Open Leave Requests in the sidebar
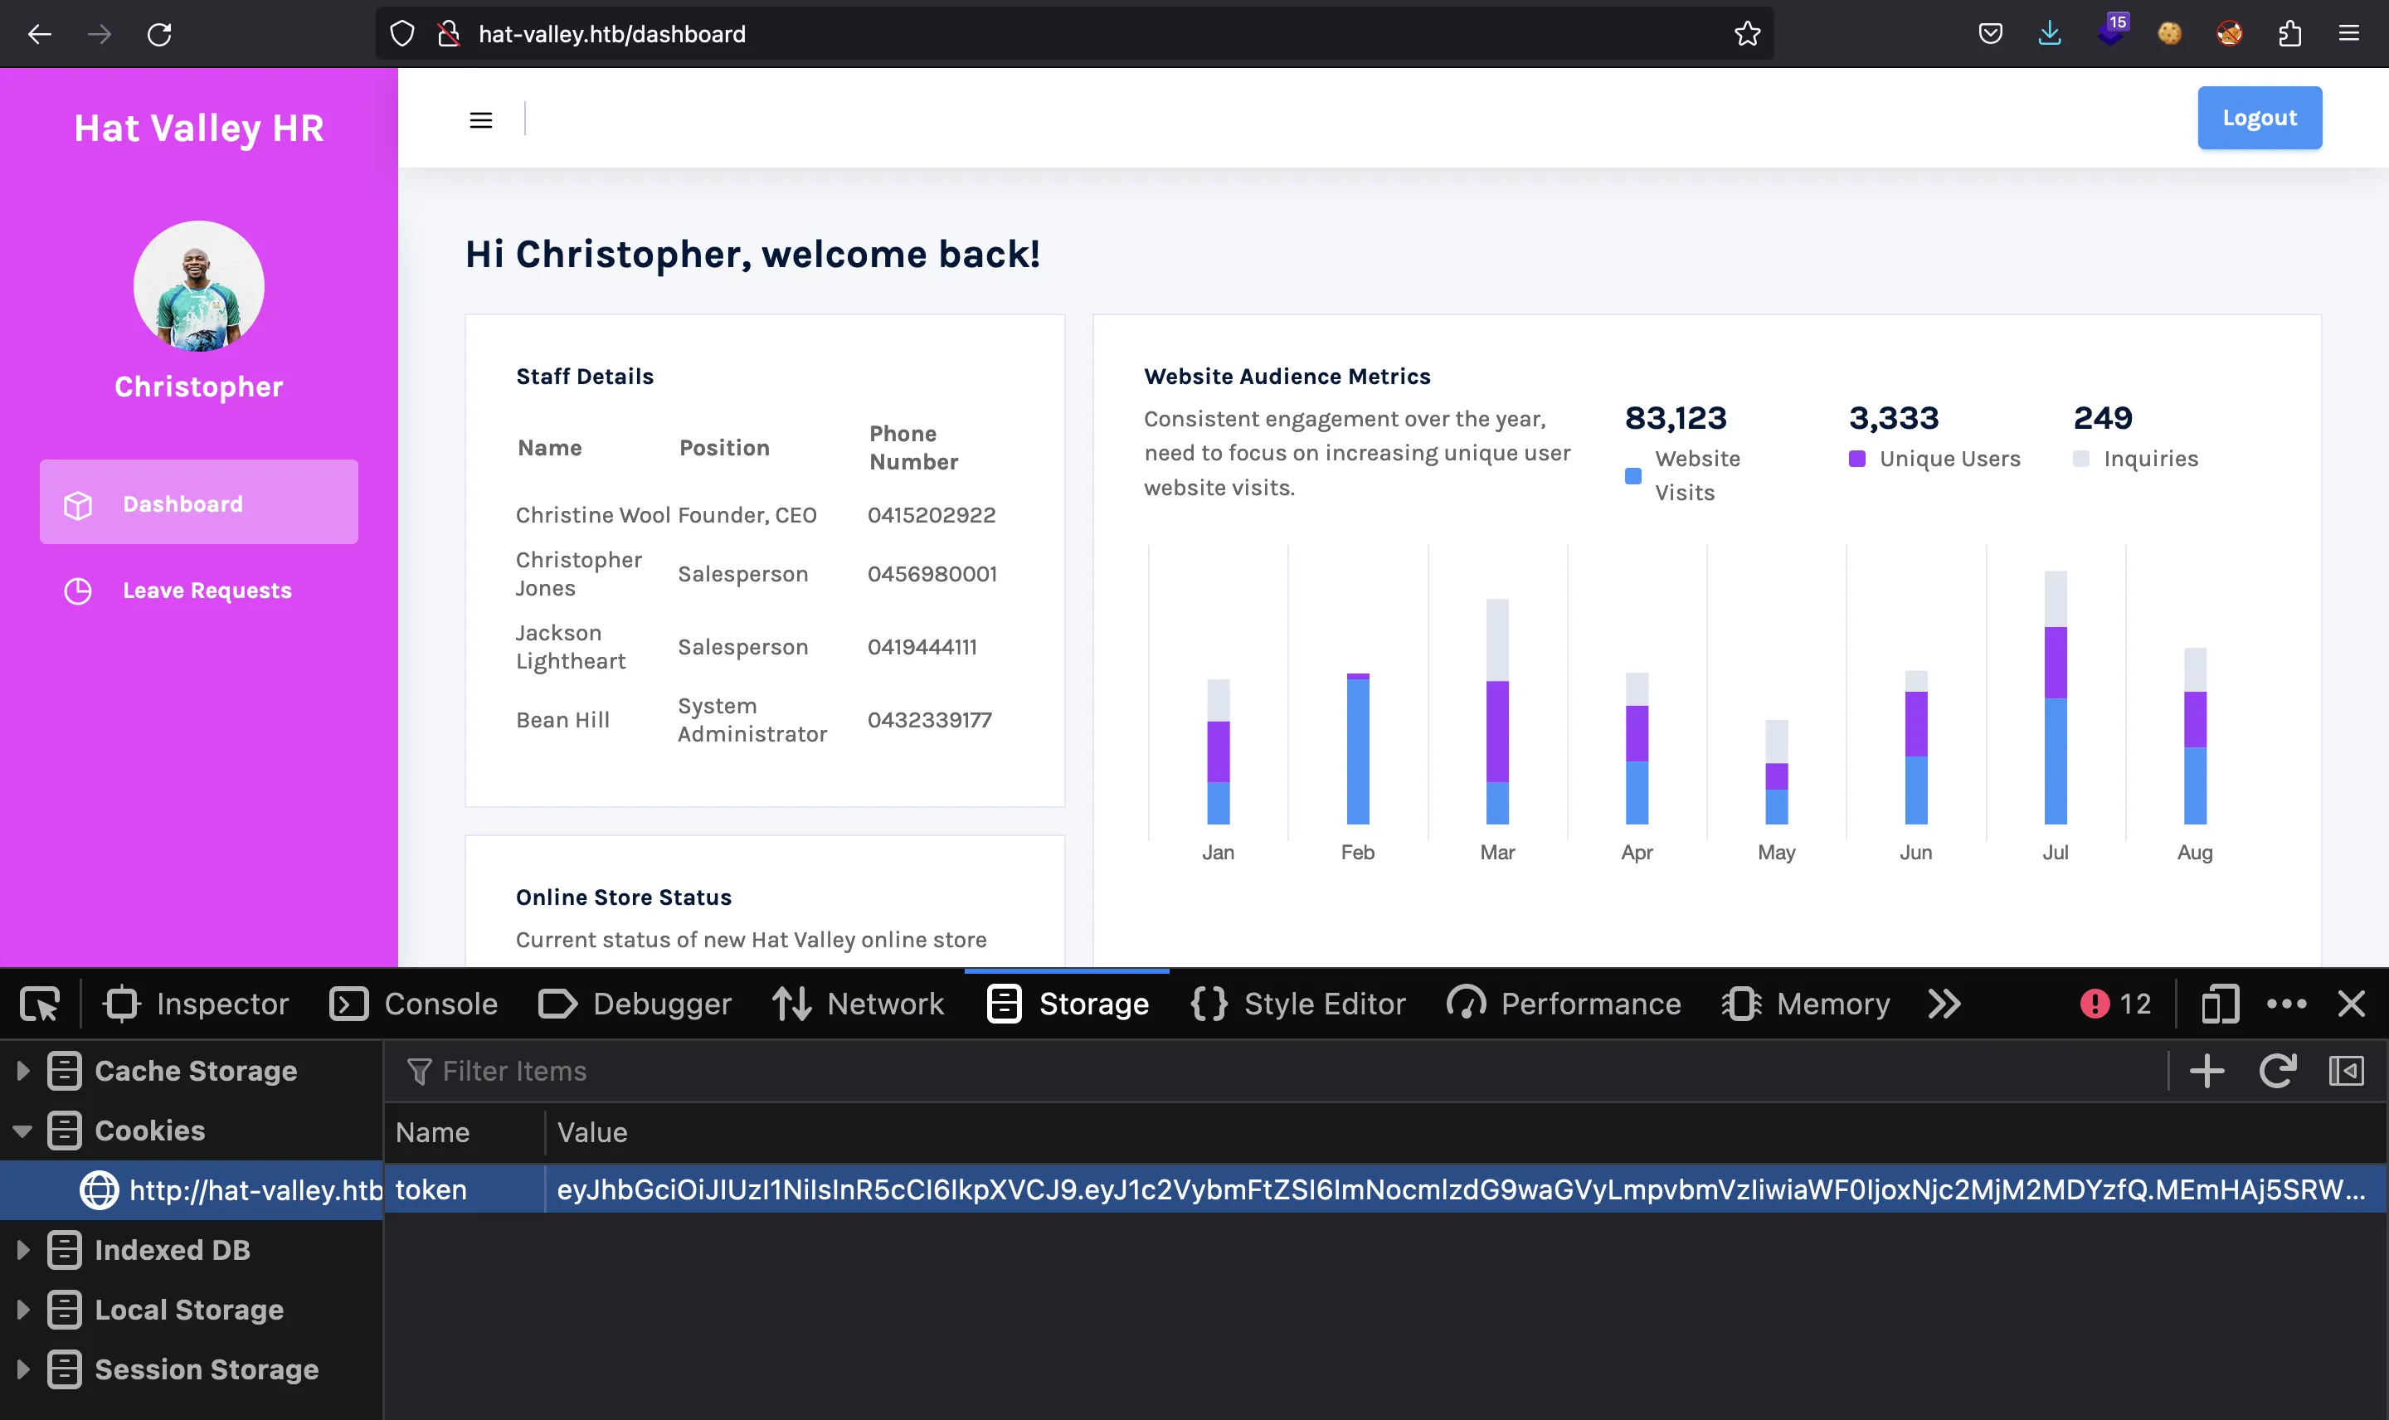This screenshot has height=1420, width=2389. pyautogui.click(x=199, y=591)
